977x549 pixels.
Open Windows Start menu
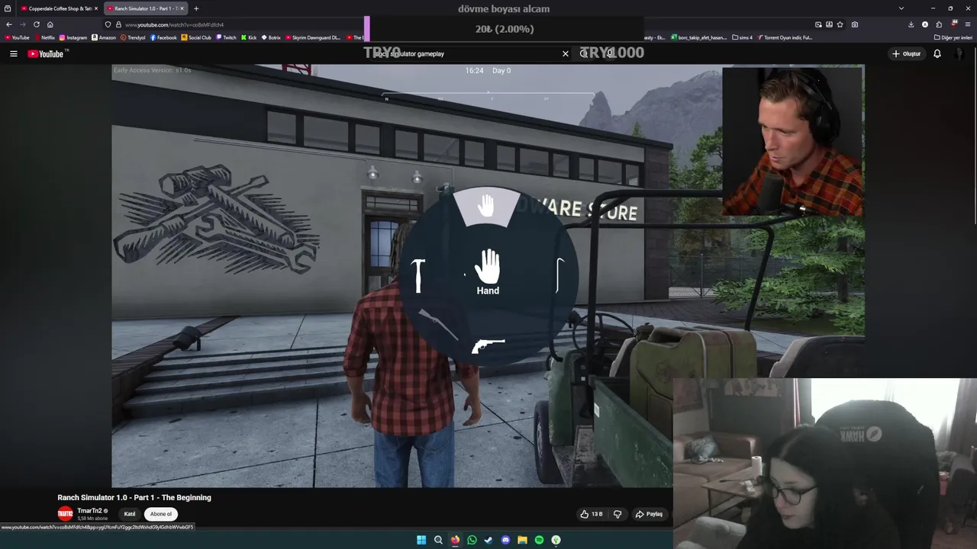tap(421, 540)
